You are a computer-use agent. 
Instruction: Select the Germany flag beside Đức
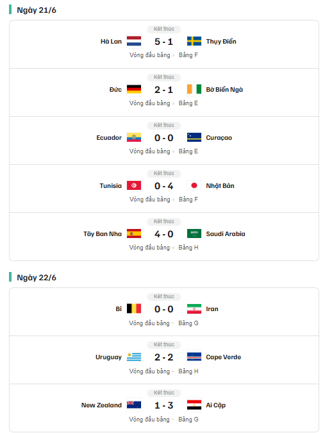tap(134, 89)
